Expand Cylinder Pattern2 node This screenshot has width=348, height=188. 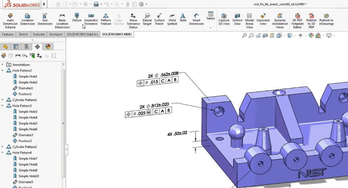point(3,147)
